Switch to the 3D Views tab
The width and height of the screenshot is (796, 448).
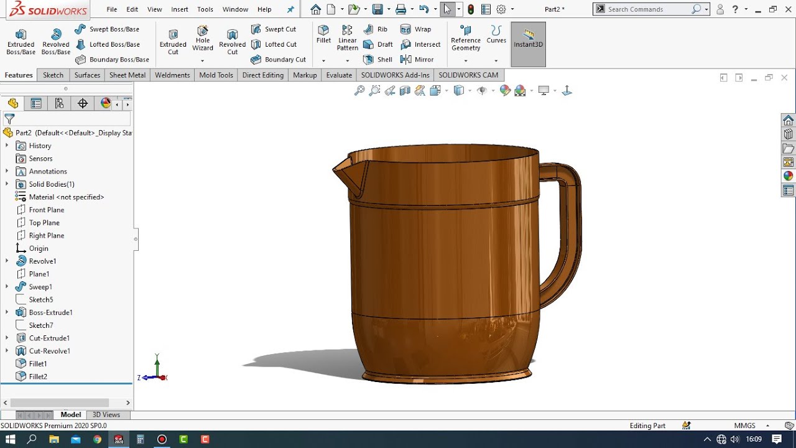(106, 414)
